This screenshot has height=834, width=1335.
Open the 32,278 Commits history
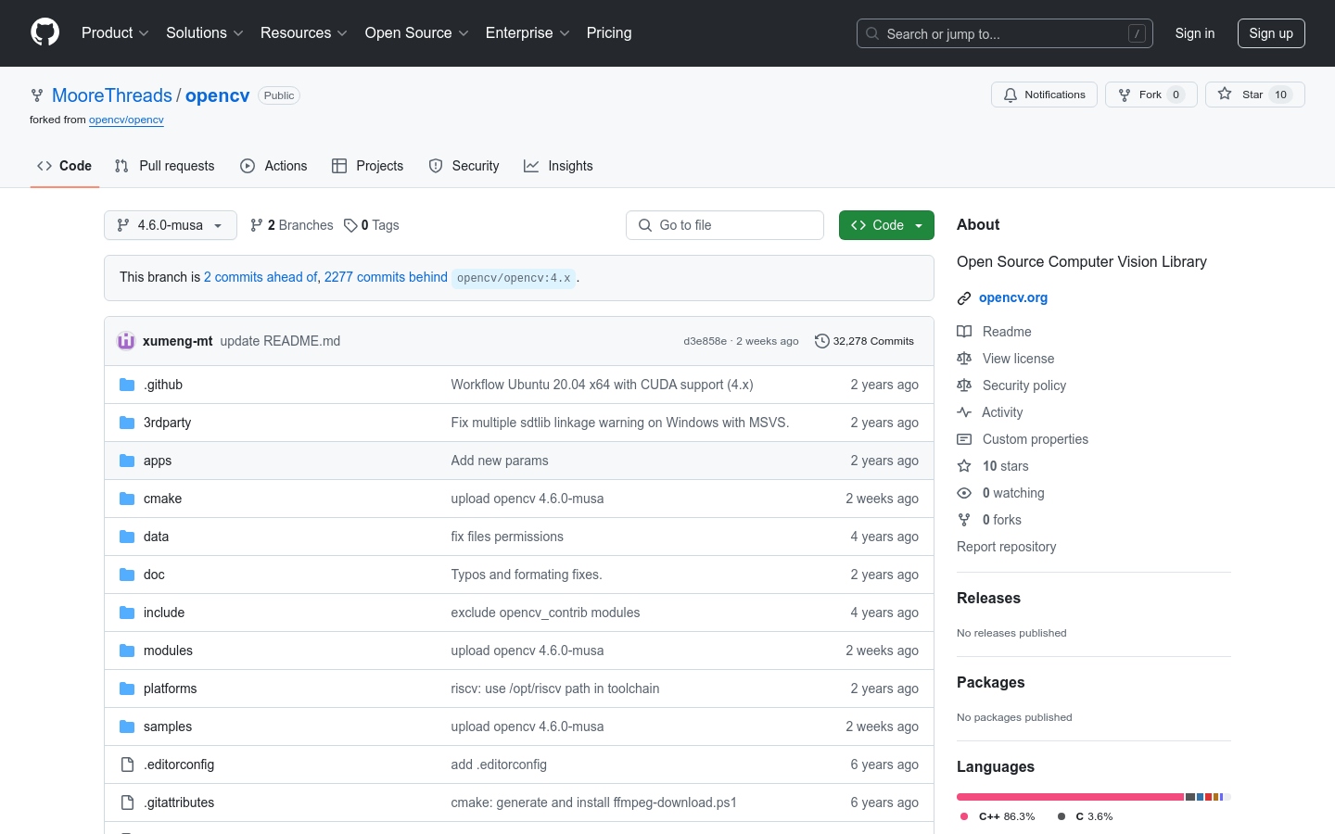pos(864,341)
